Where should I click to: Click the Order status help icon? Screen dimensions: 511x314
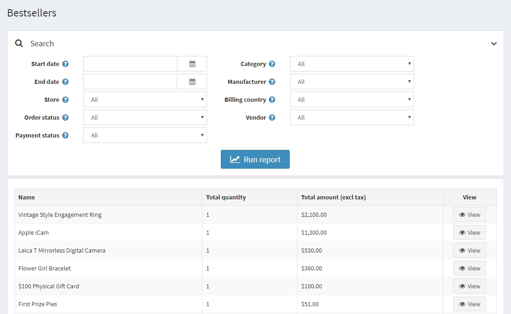[x=65, y=118]
